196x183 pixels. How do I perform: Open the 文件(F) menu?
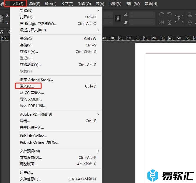(18, 4)
